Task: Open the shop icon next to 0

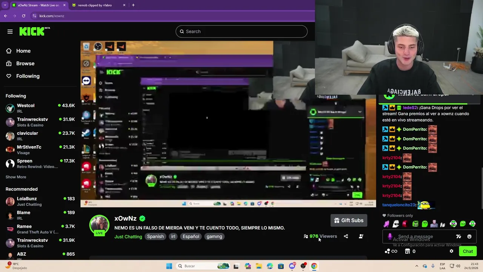Action: tap(407, 251)
